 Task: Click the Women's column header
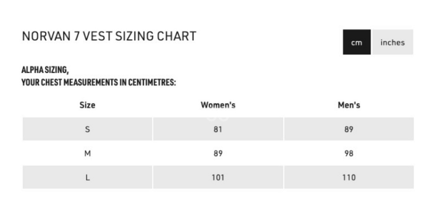(218, 105)
